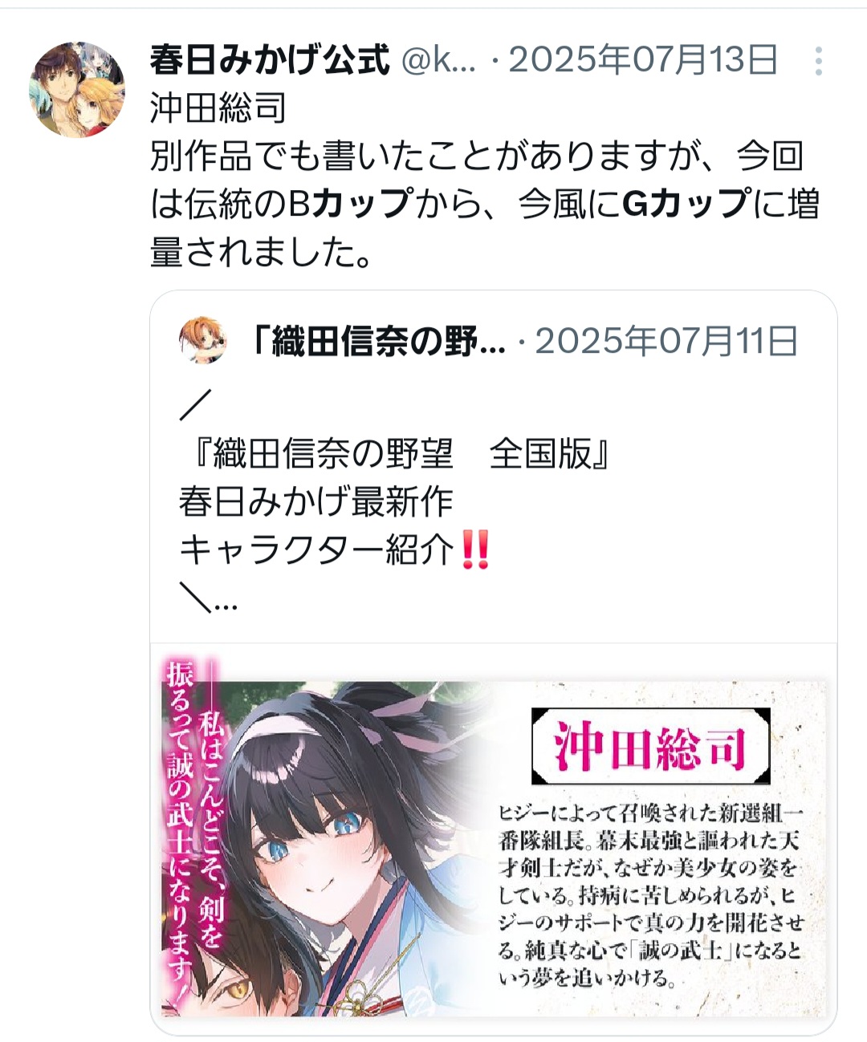Tap the main tweet's 沖田総司 first line
The width and height of the screenshot is (867, 1042).
(218, 108)
